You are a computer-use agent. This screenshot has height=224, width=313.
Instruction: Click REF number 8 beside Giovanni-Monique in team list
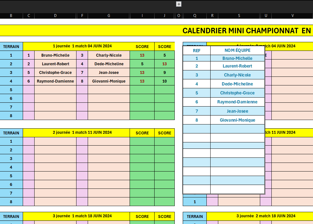(x=197, y=120)
